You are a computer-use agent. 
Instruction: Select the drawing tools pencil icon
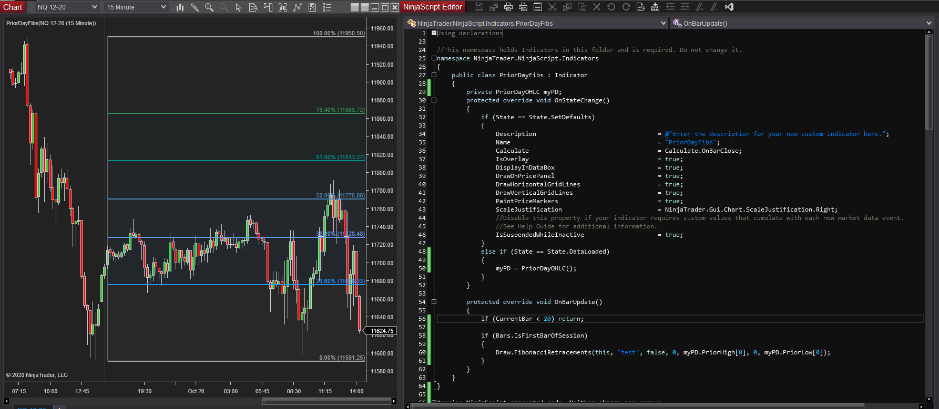click(x=195, y=7)
